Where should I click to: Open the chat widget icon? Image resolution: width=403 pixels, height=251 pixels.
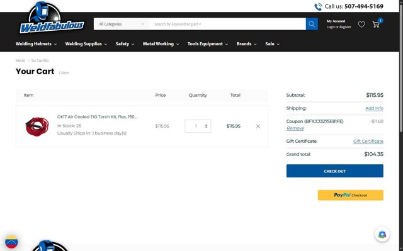[382, 234]
